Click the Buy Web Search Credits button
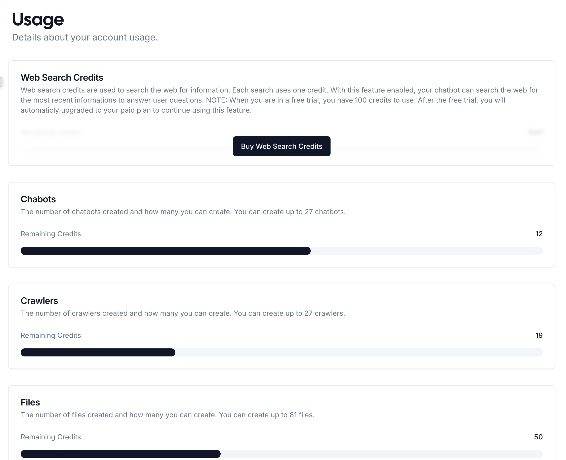The height and width of the screenshot is (460, 566). (x=281, y=146)
